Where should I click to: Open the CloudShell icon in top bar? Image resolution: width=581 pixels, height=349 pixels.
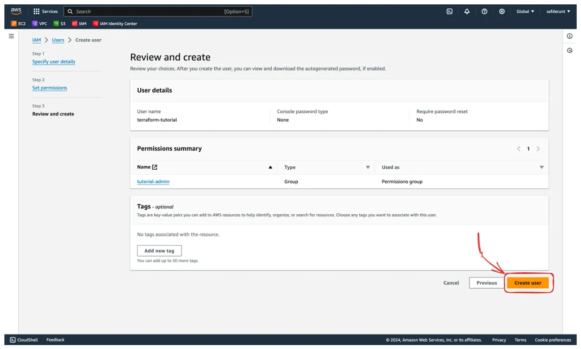pyautogui.click(x=449, y=11)
